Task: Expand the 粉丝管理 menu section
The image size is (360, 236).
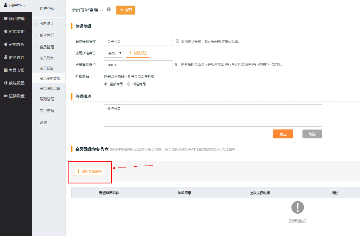Action: [x=47, y=36]
